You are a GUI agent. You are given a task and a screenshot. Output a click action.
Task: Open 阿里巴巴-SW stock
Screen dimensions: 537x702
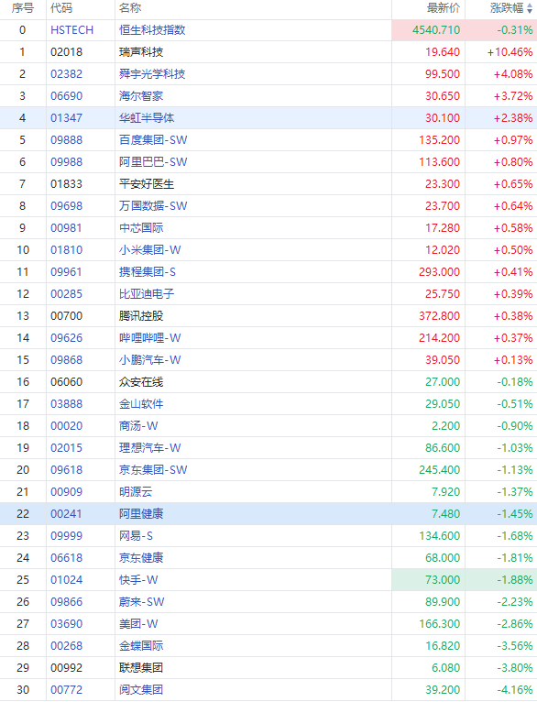point(153,161)
